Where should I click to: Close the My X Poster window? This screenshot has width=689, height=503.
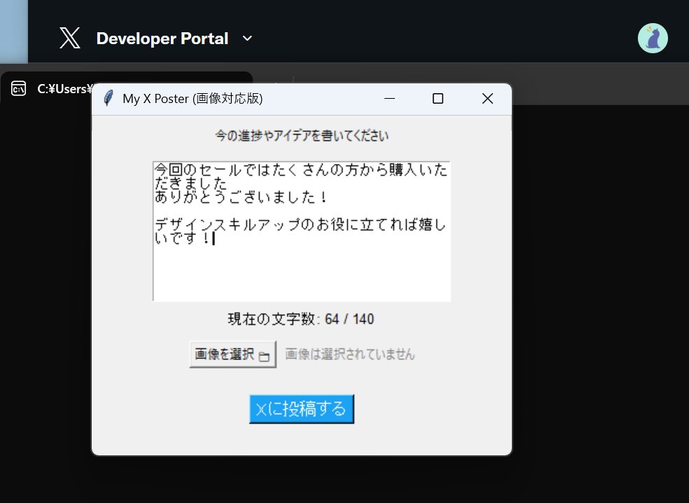[487, 99]
